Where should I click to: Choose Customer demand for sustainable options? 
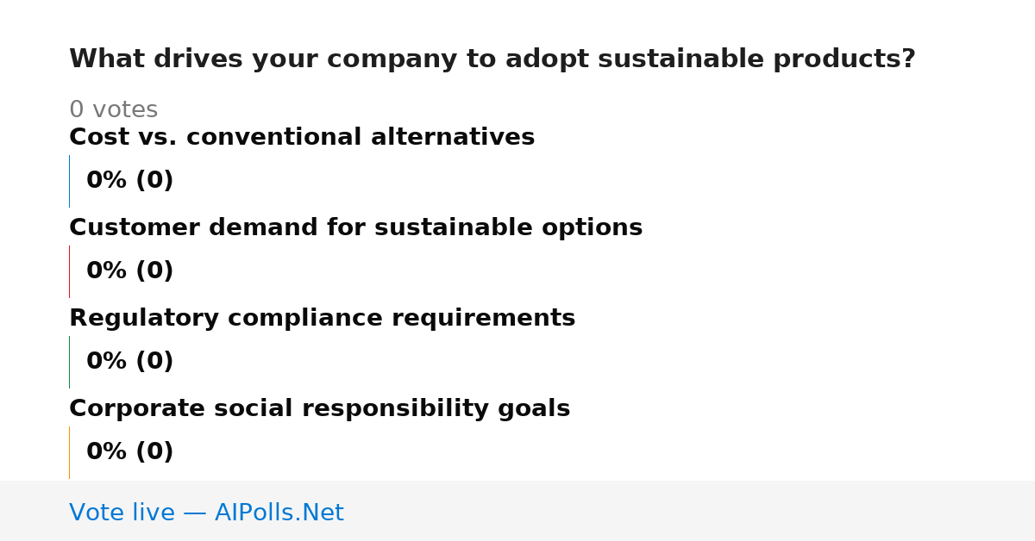click(355, 228)
